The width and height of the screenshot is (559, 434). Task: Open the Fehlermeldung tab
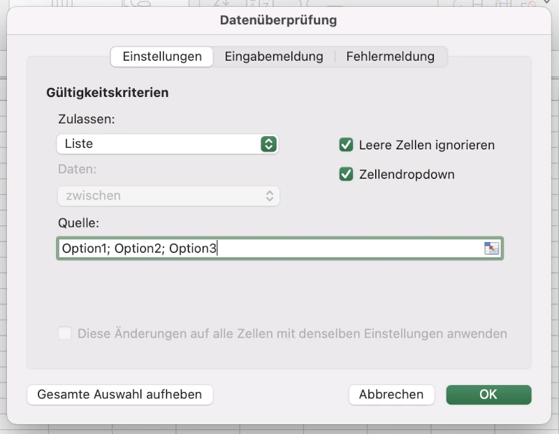coord(390,57)
